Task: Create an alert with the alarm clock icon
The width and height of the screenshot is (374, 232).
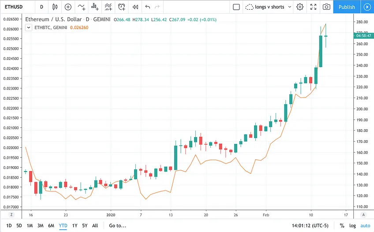Action: coord(122,7)
